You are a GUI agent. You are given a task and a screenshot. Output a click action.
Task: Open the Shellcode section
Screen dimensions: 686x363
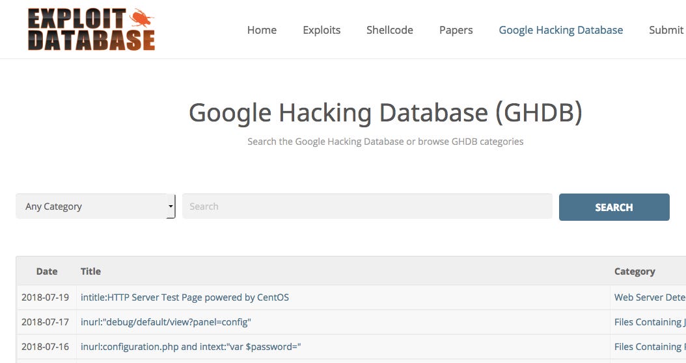tap(389, 30)
